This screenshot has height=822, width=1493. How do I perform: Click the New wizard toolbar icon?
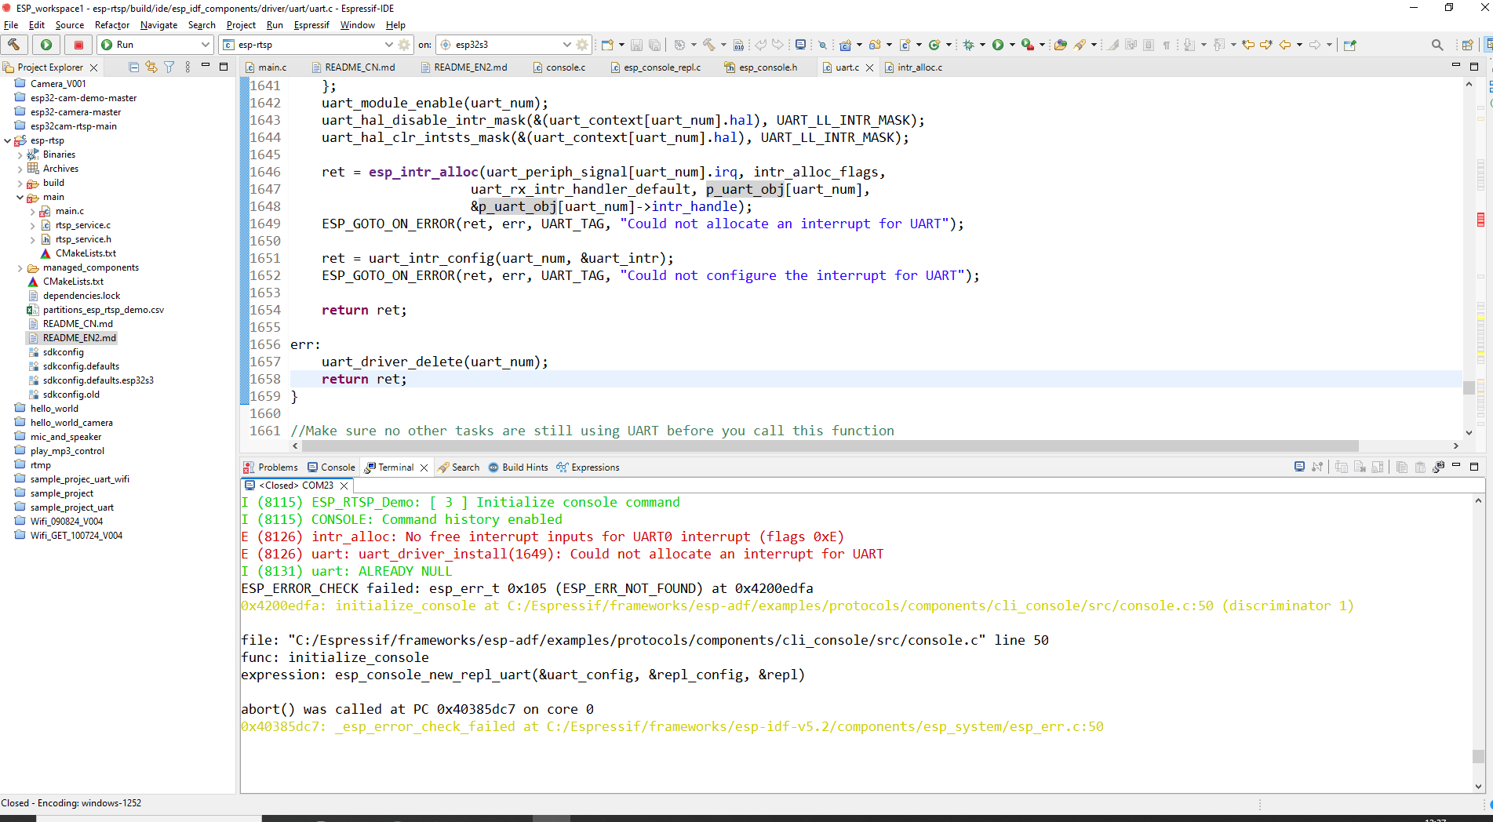(607, 45)
